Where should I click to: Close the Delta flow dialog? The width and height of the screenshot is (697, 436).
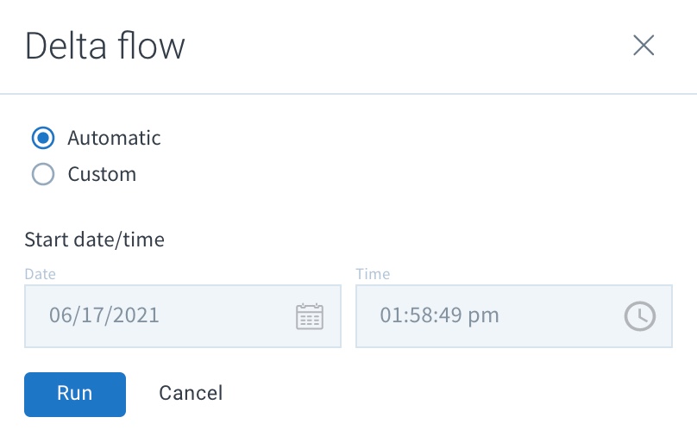click(x=644, y=46)
